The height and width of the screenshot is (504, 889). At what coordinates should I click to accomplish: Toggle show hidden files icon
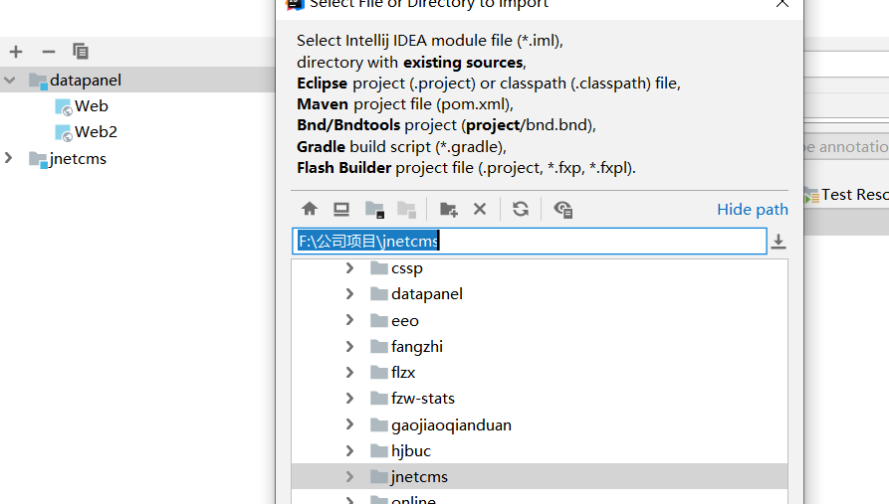(x=563, y=209)
